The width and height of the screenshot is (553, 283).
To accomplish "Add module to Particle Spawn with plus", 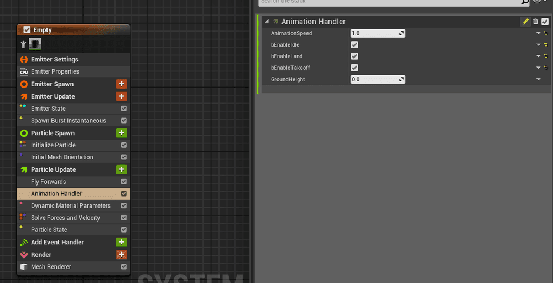I will 121,133.
